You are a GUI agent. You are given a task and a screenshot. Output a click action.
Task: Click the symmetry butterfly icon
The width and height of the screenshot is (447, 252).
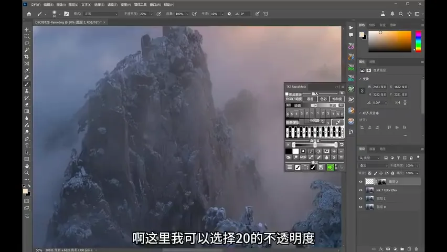click(x=265, y=14)
